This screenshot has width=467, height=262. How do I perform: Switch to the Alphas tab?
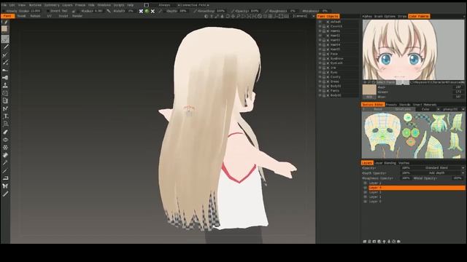[367, 16]
